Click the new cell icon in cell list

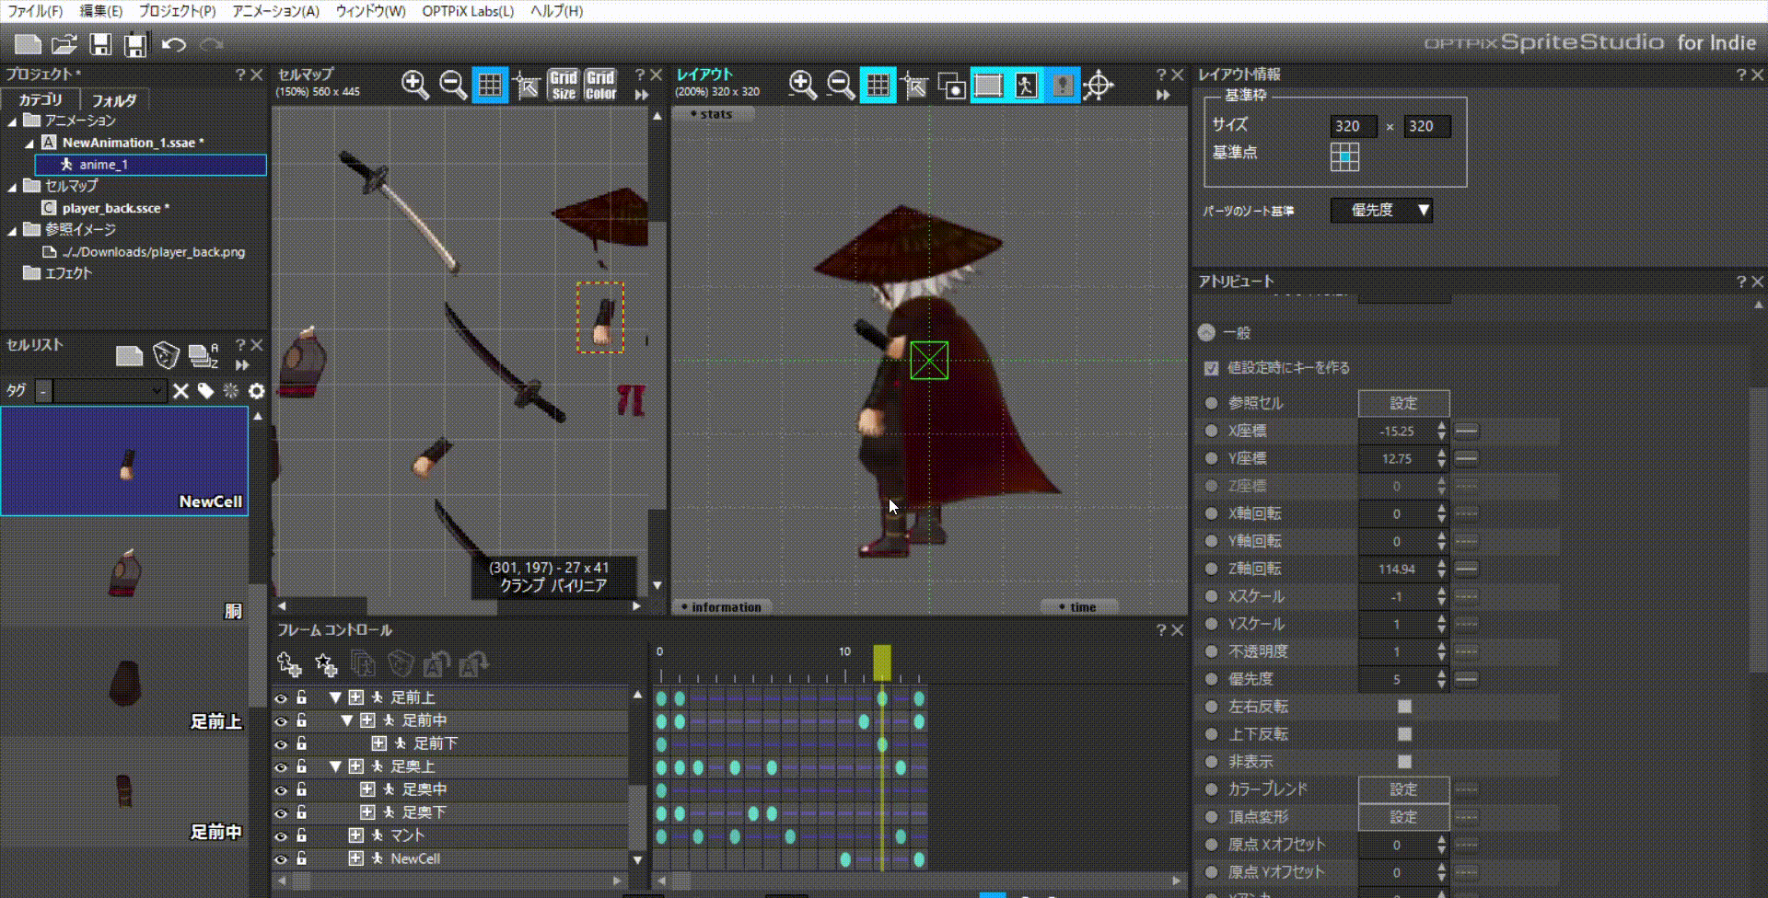coord(129,355)
